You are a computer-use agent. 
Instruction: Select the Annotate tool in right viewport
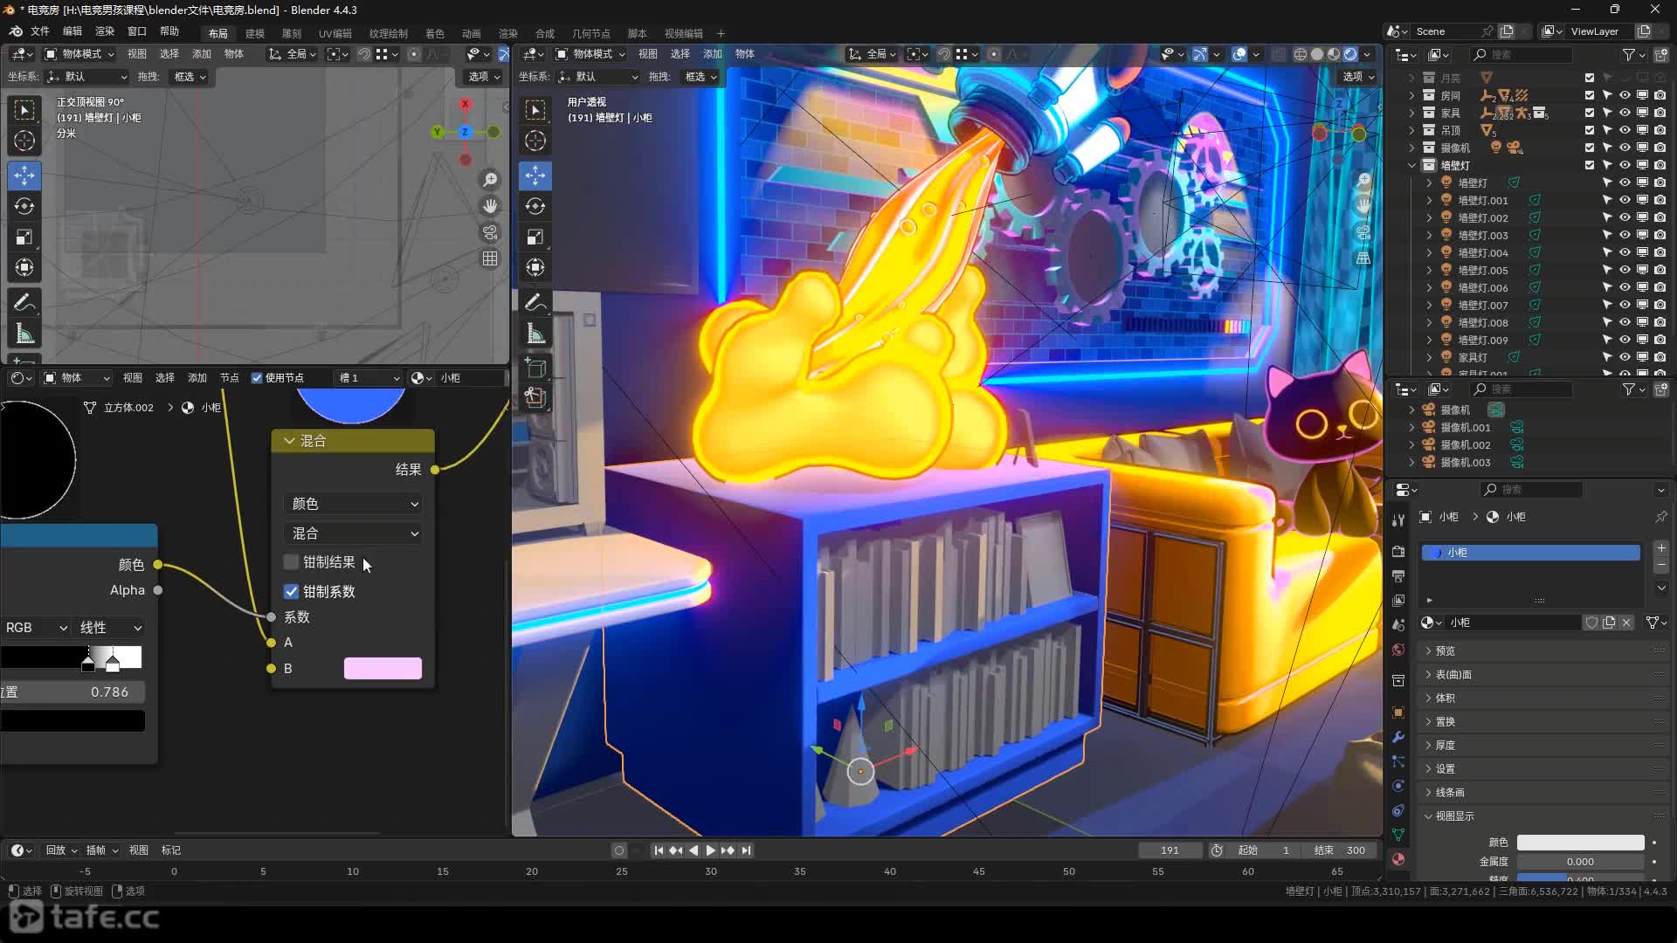point(535,302)
